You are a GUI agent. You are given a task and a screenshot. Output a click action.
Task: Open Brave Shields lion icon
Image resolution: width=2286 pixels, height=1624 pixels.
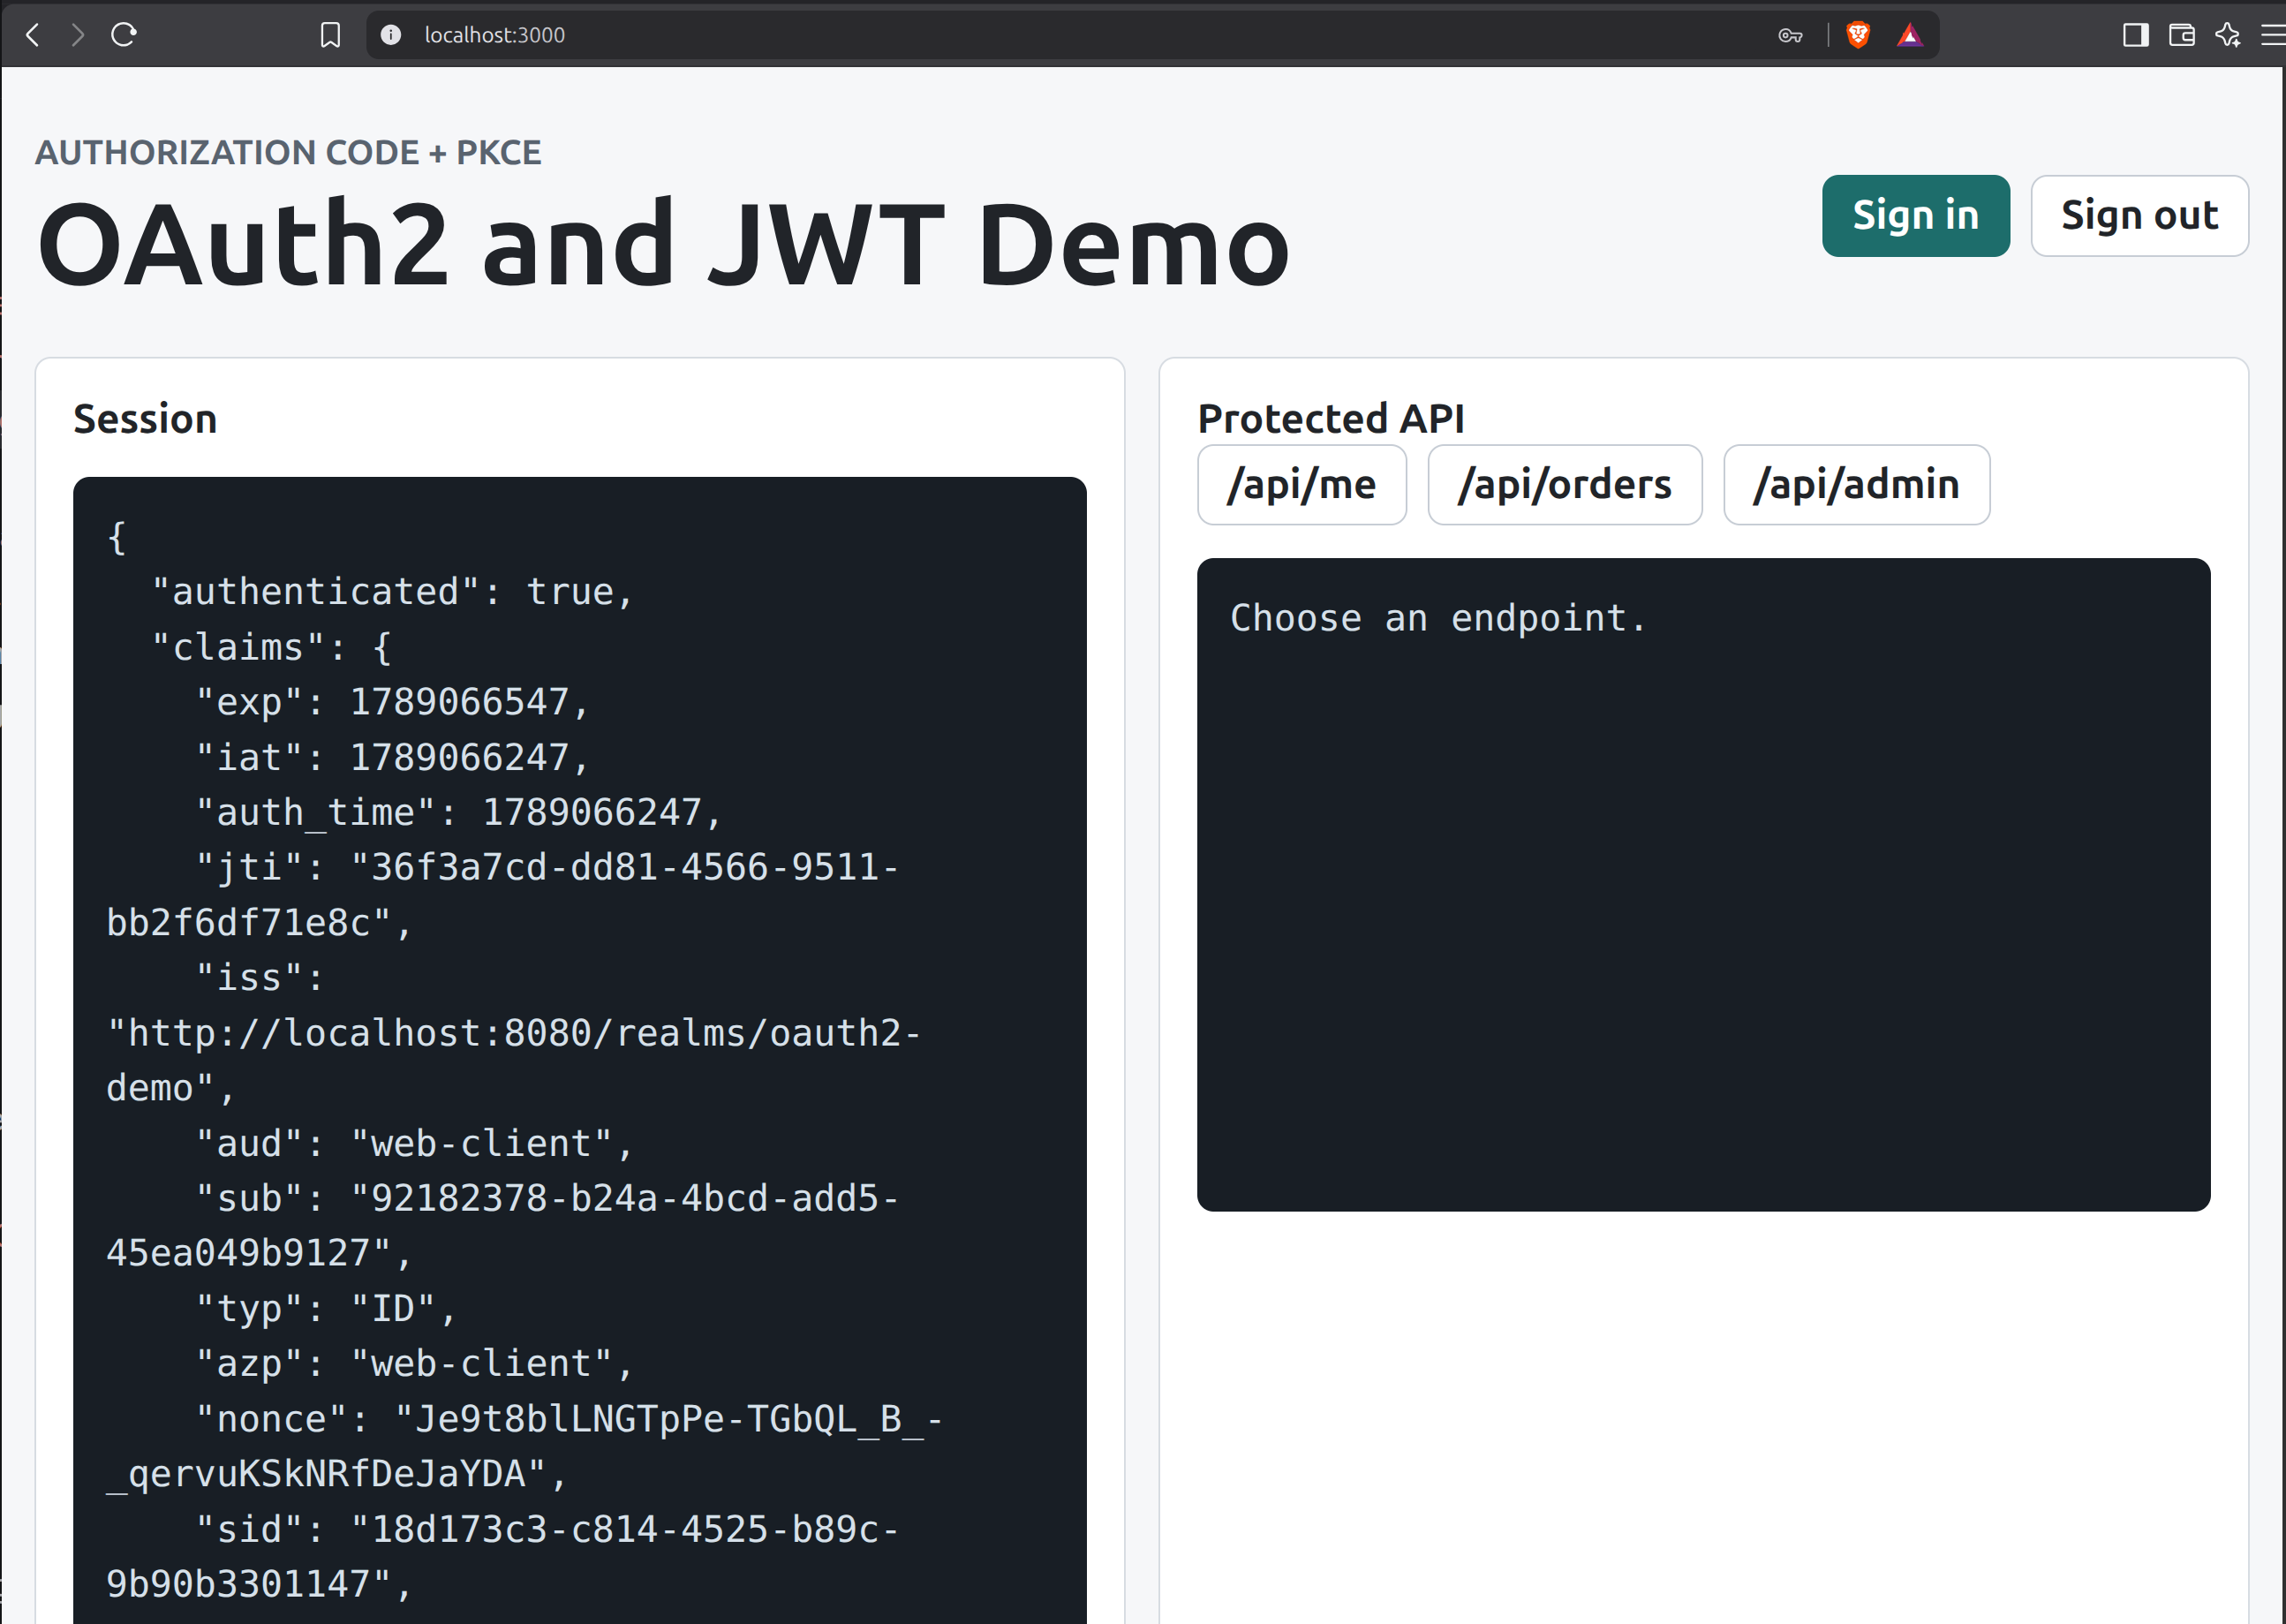click(x=1858, y=35)
